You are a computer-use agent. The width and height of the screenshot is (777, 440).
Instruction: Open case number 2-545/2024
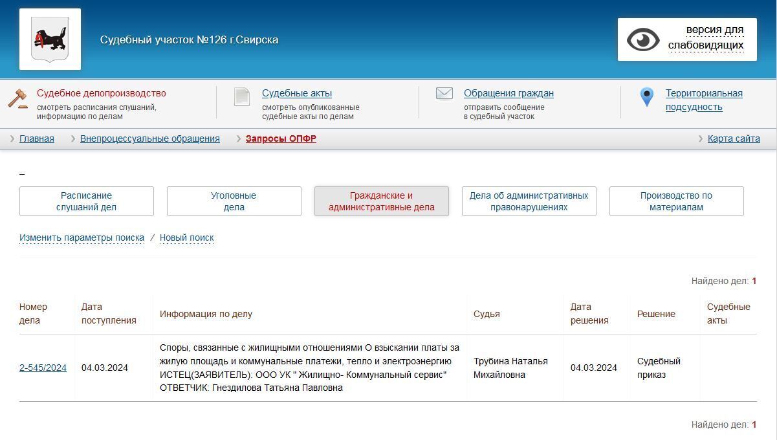[43, 368]
